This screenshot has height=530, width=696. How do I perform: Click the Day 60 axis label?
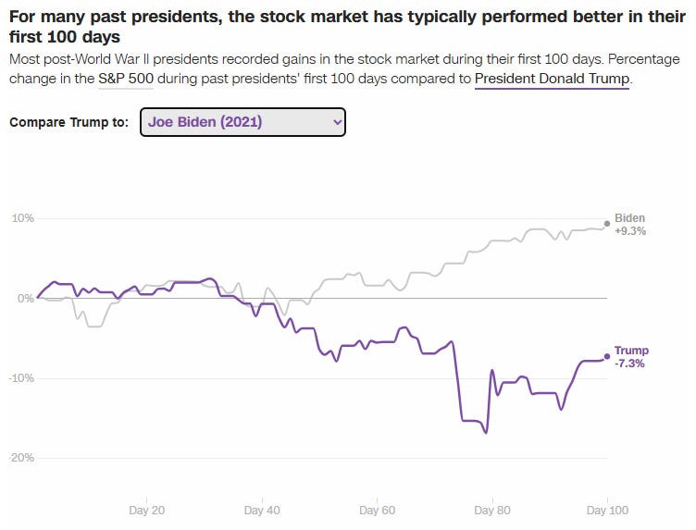[x=377, y=510]
